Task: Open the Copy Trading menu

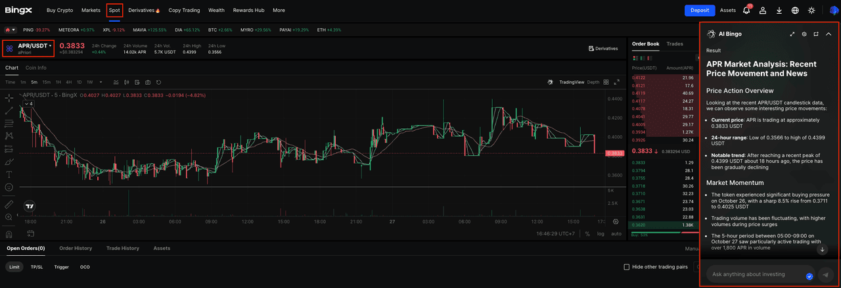Action: [x=184, y=11]
